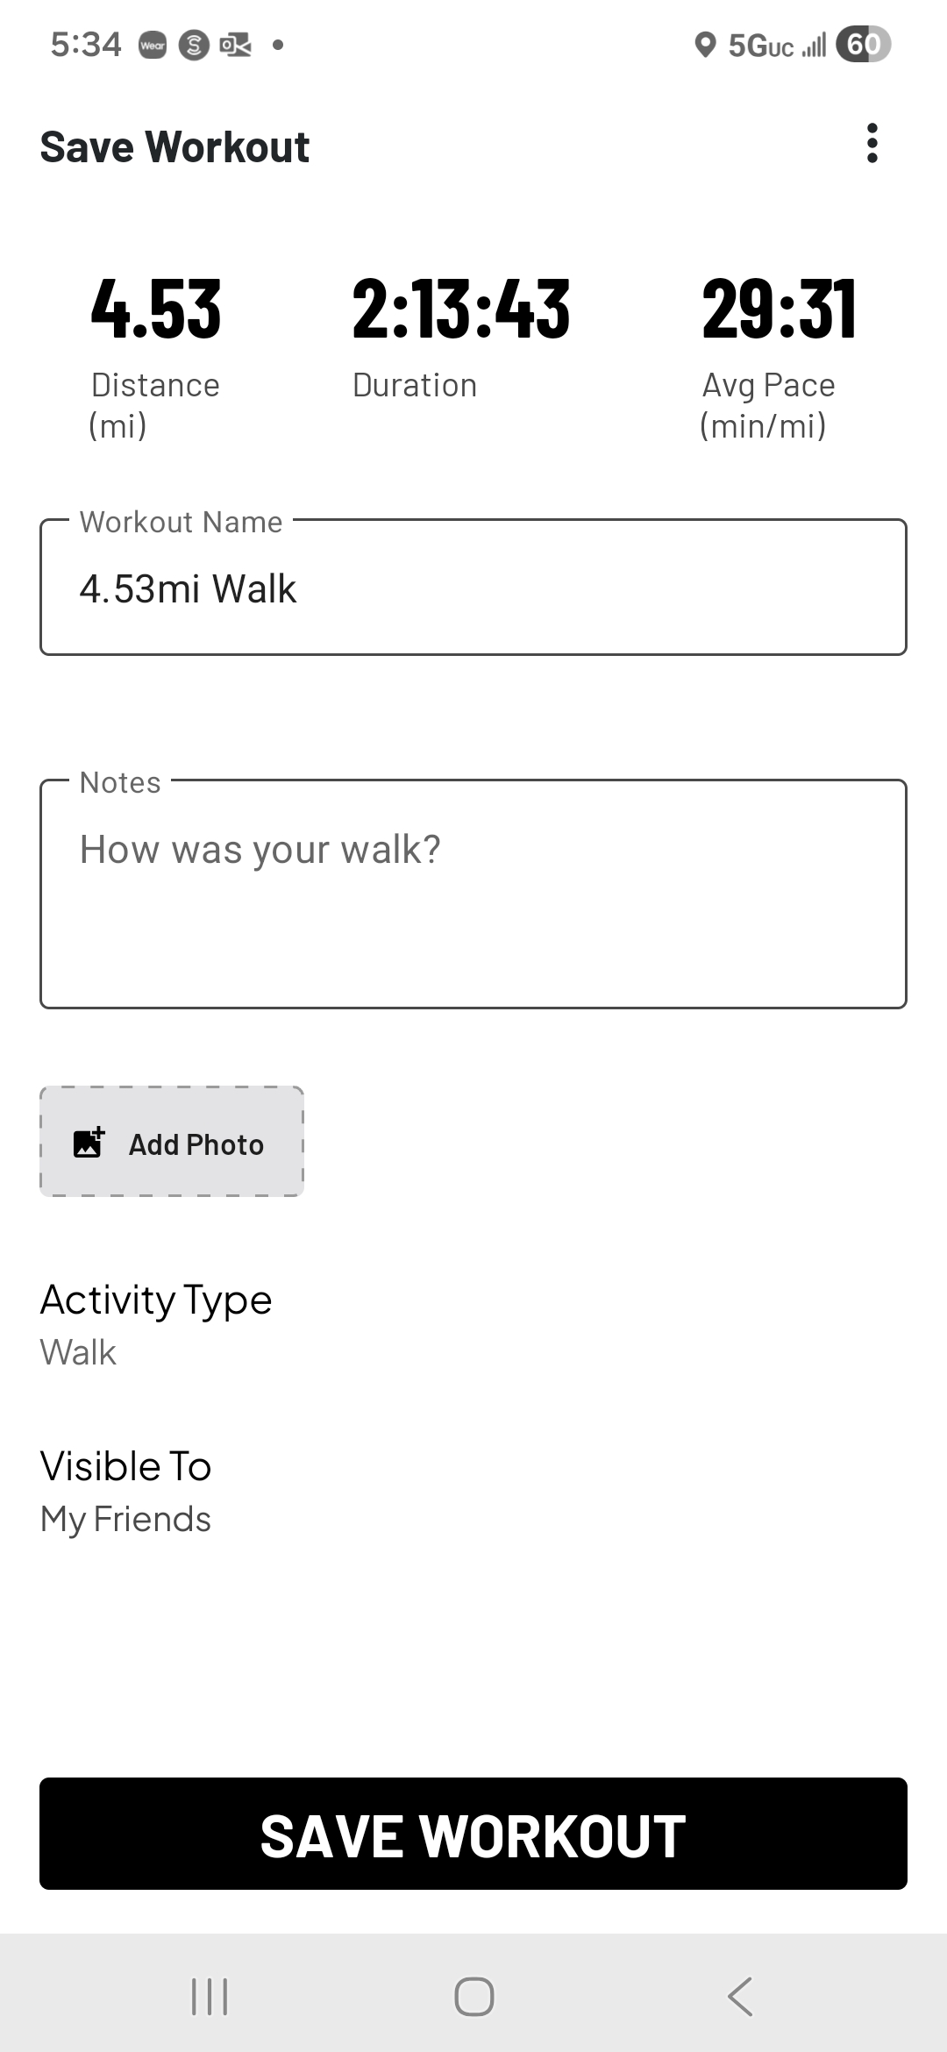Tap the location pin status icon
Screen dimensions: 947x2052
pyautogui.click(x=705, y=45)
